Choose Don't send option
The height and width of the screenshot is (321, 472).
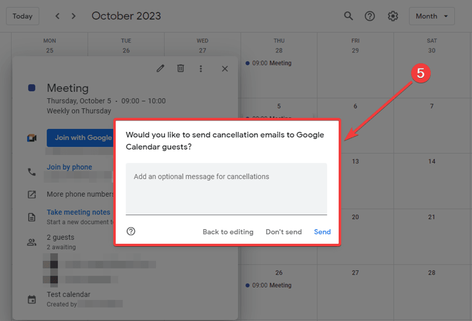283,232
